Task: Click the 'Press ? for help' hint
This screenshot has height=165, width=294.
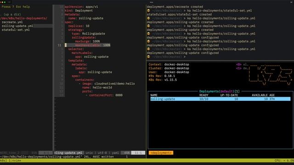Action: click(x=16, y=7)
